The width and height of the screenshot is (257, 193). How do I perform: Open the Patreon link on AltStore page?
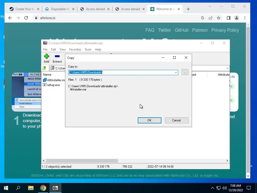pyautogui.click(x=200, y=30)
